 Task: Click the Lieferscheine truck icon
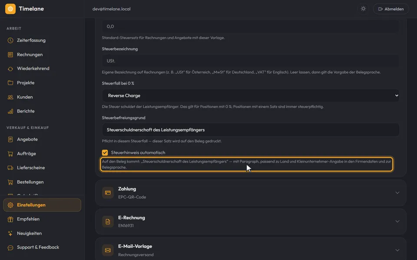click(10, 168)
